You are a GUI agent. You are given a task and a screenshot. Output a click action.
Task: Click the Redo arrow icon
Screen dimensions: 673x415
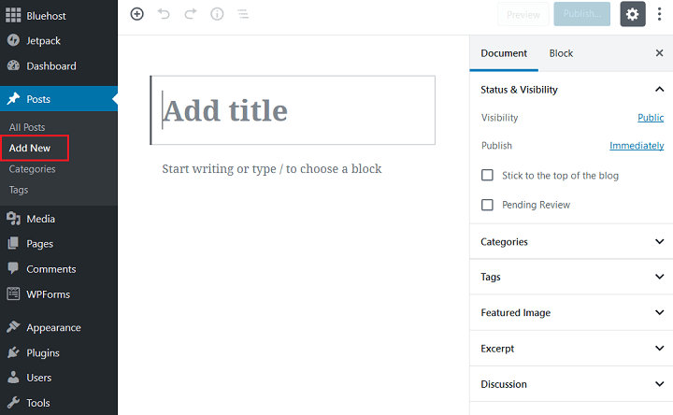(x=190, y=14)
